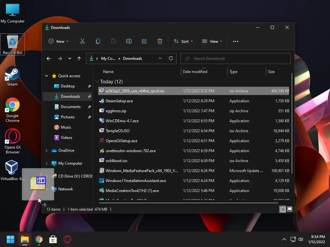Viewport: 330px width, 247px height.
Task: Go up one folder level
Action: click(79, 59)
